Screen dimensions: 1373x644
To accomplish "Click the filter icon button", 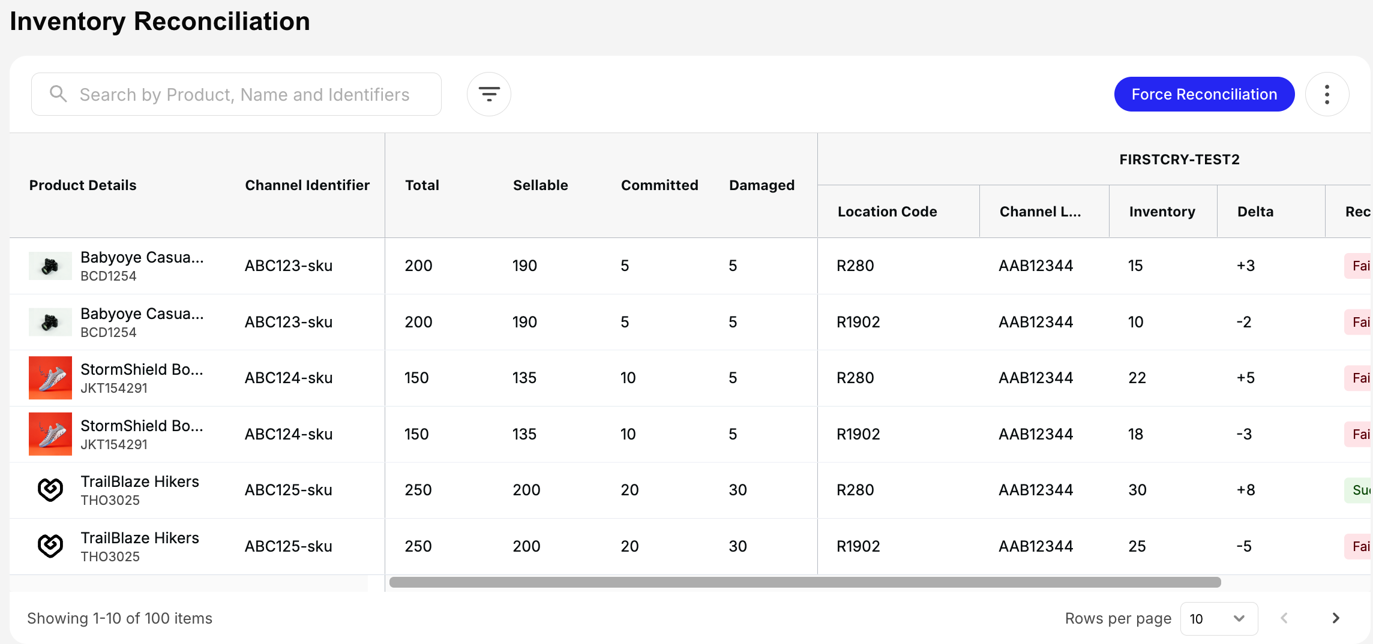I will (x=488, y=94).
